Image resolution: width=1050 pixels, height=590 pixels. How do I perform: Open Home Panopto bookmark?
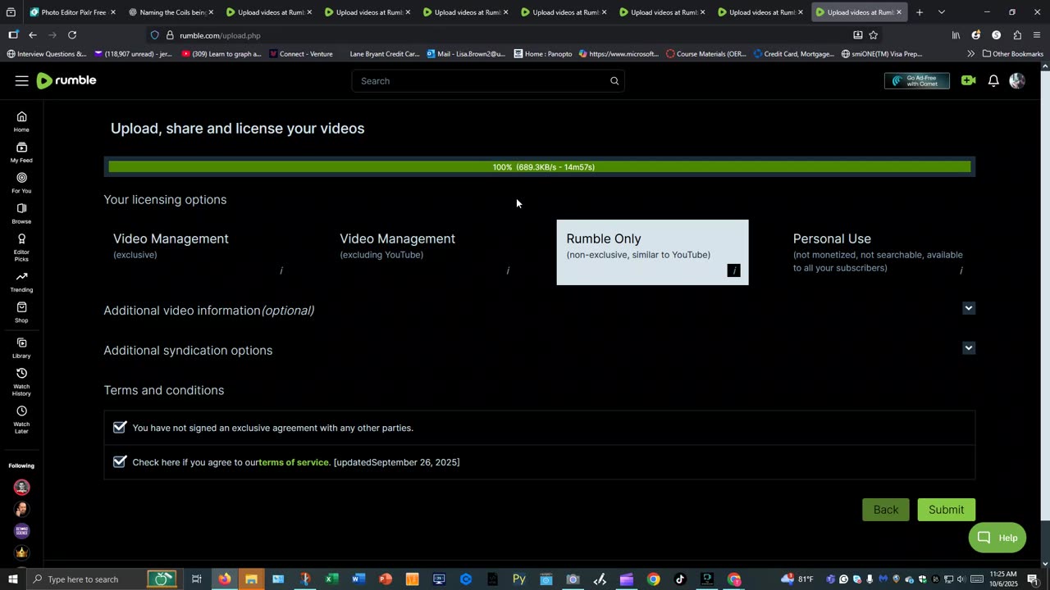click(x=543, y=54)
